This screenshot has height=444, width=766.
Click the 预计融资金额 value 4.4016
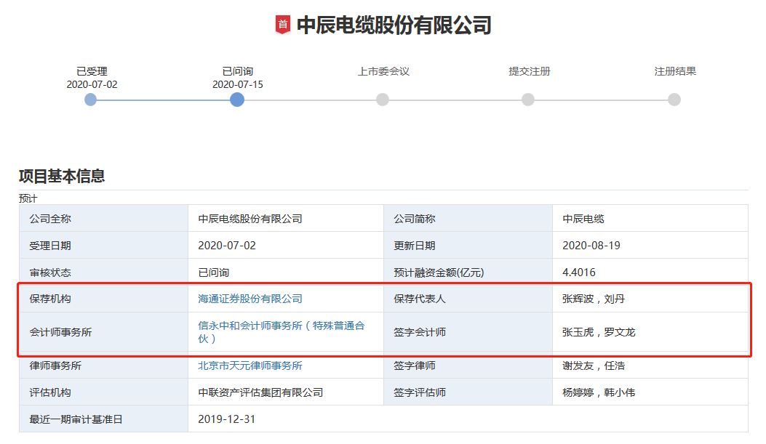(x=579, y=273)
